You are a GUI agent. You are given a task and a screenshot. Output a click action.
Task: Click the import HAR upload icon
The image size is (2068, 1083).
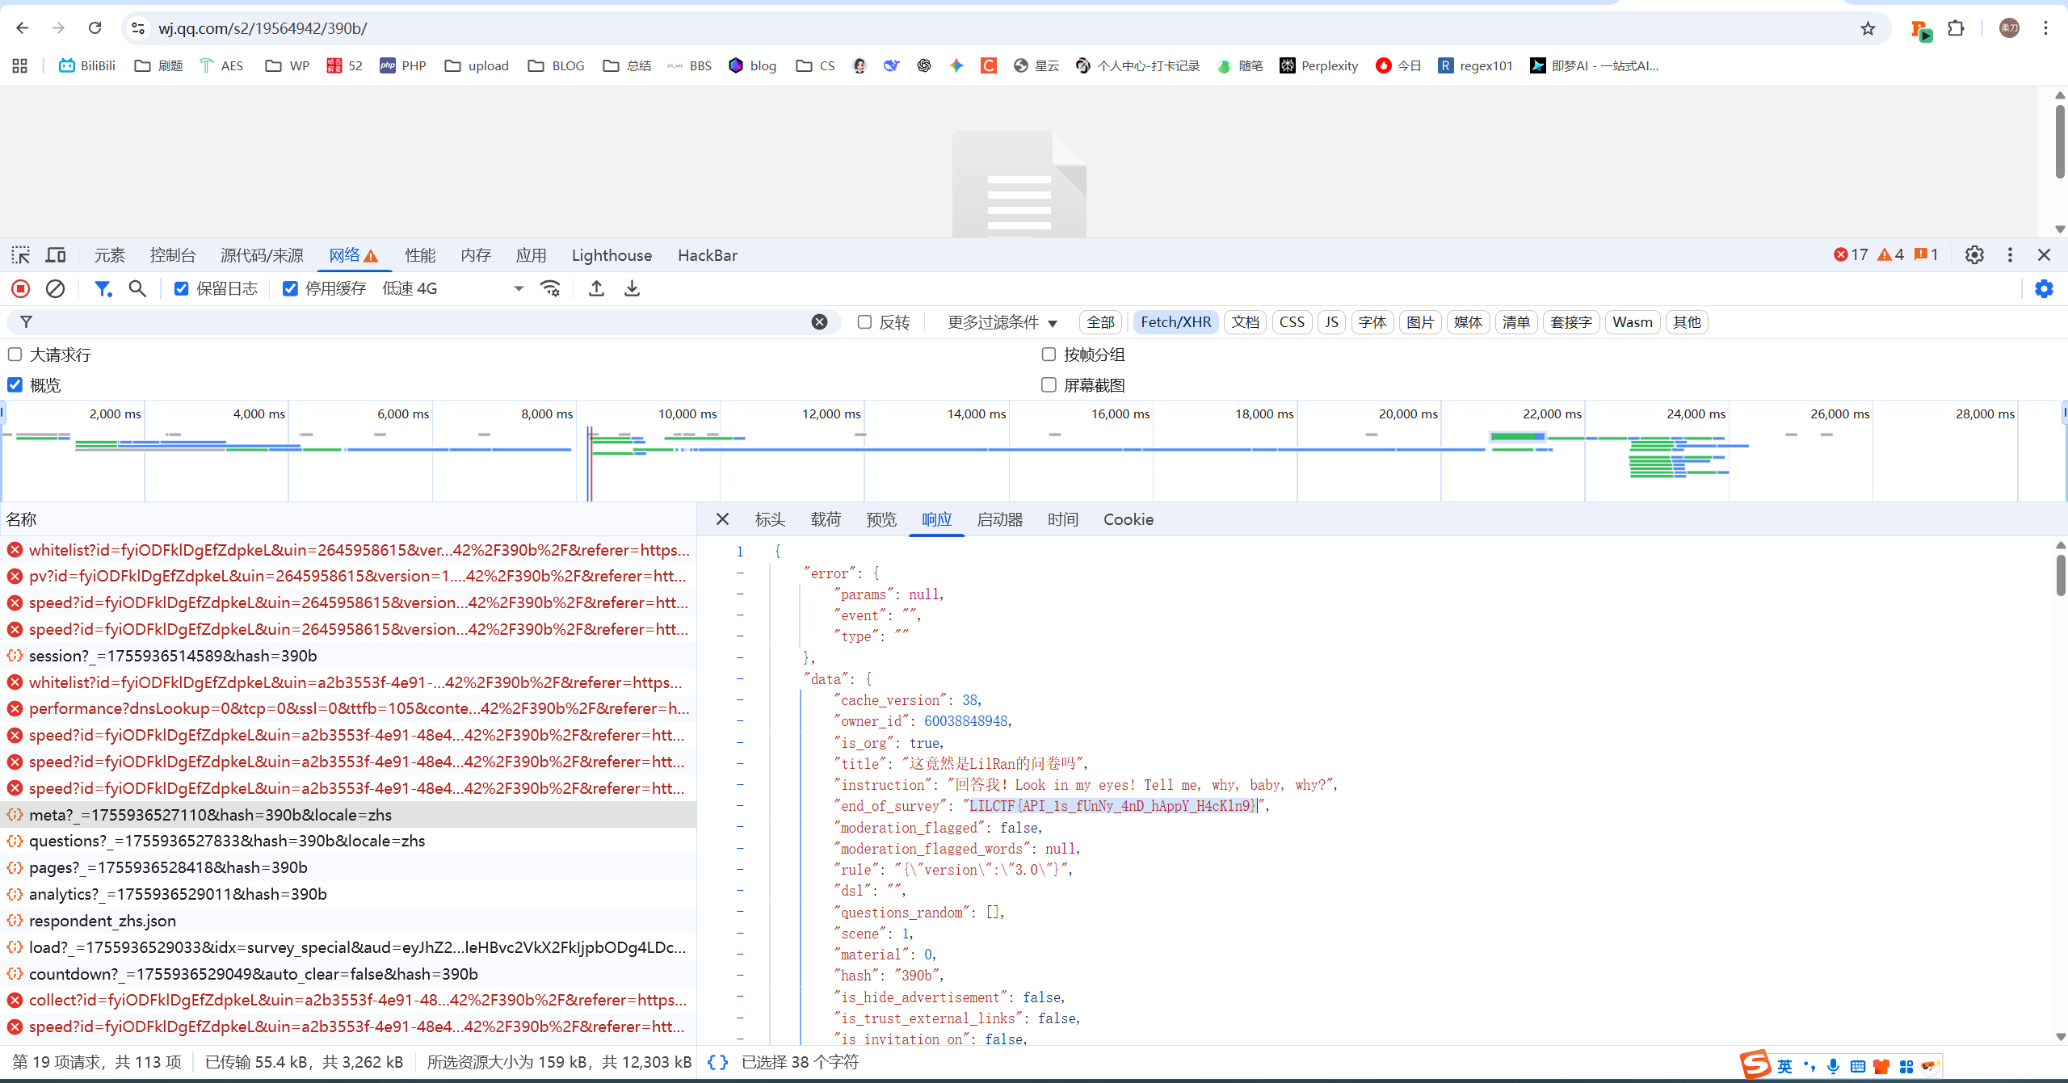(x=596, y=288)
